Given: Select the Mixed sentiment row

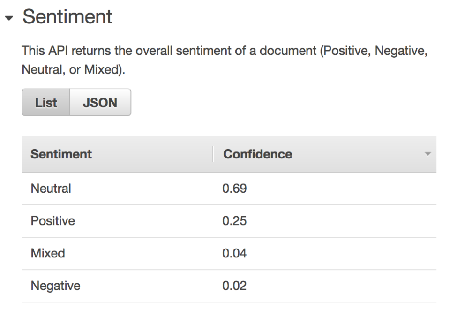Looking at the screenshot, I should tap(229, 254).
